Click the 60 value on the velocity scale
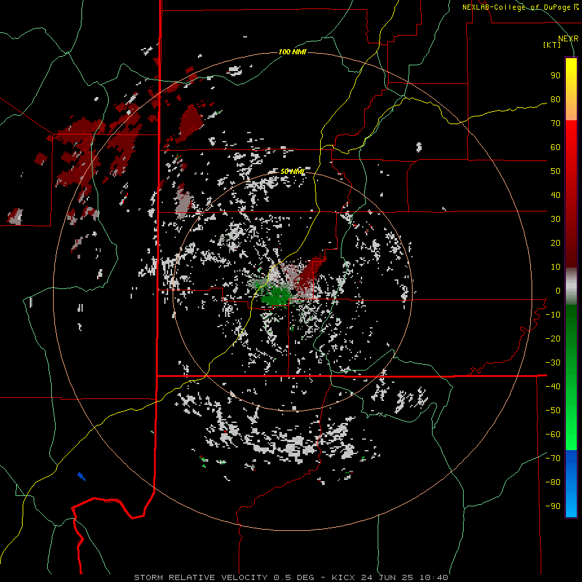 click(555, 147)
